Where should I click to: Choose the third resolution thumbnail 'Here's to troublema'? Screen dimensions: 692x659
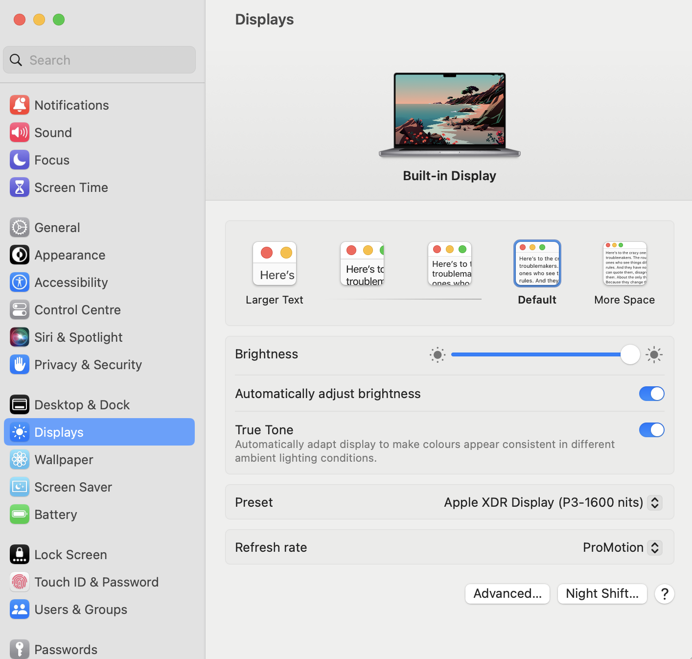coord(450,263)
